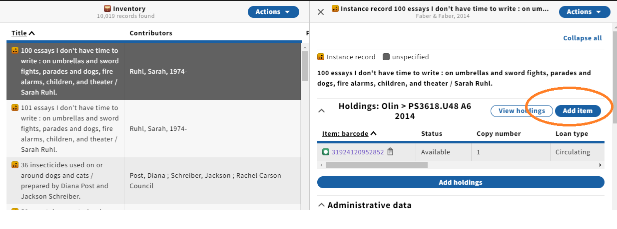Screen dimensions: 617x229
Task: Click contributor Ruhl, Sarah in first row
Action: pos(158,72)
